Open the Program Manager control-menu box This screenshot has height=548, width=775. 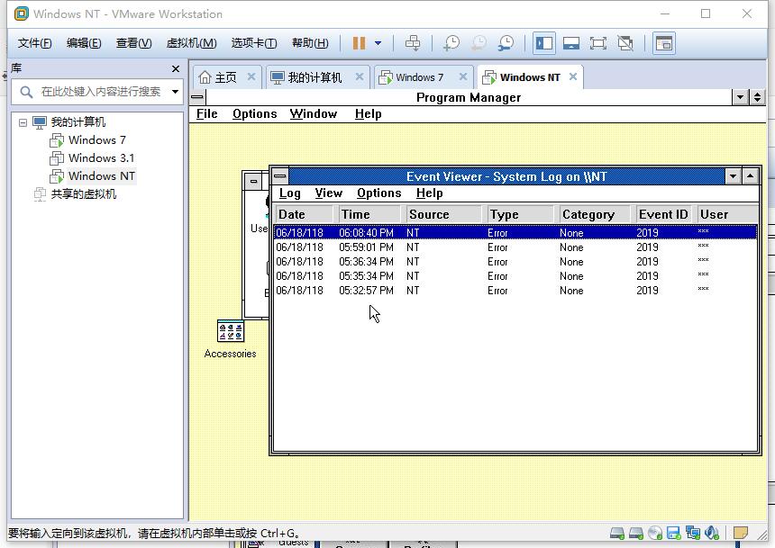click(197, 97)
